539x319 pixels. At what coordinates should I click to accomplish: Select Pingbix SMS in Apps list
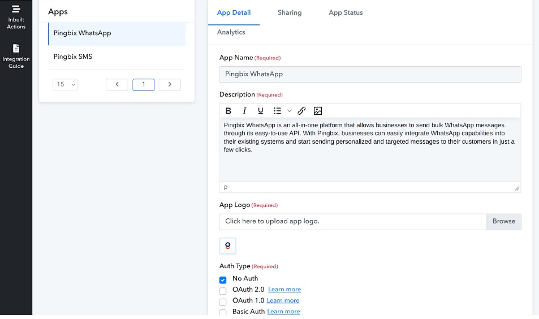[117, 57]
